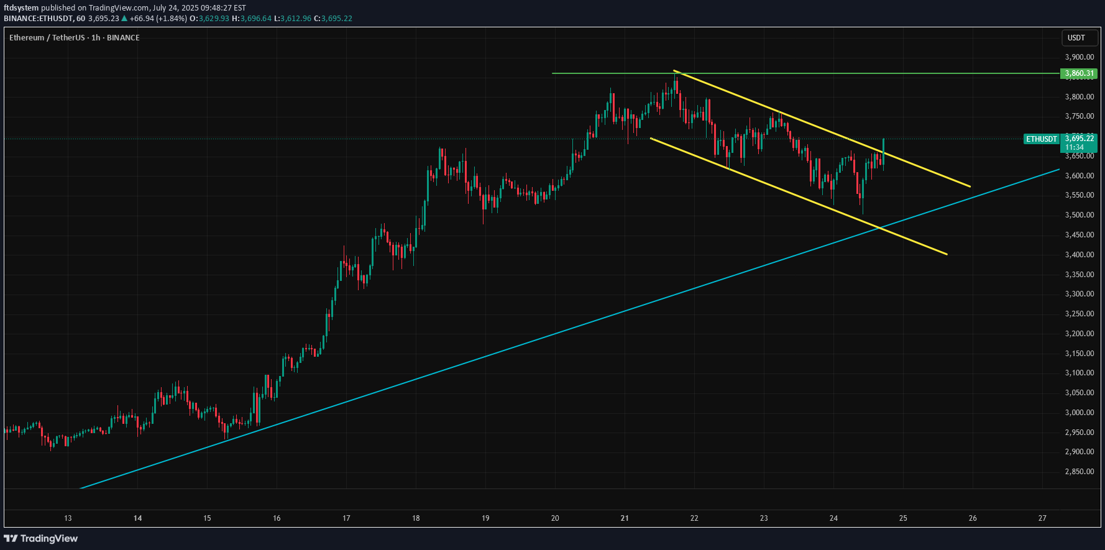
Task: Click the 3,800.00 price axis label
Action: pyautogui.click(x=1080, y=97)
